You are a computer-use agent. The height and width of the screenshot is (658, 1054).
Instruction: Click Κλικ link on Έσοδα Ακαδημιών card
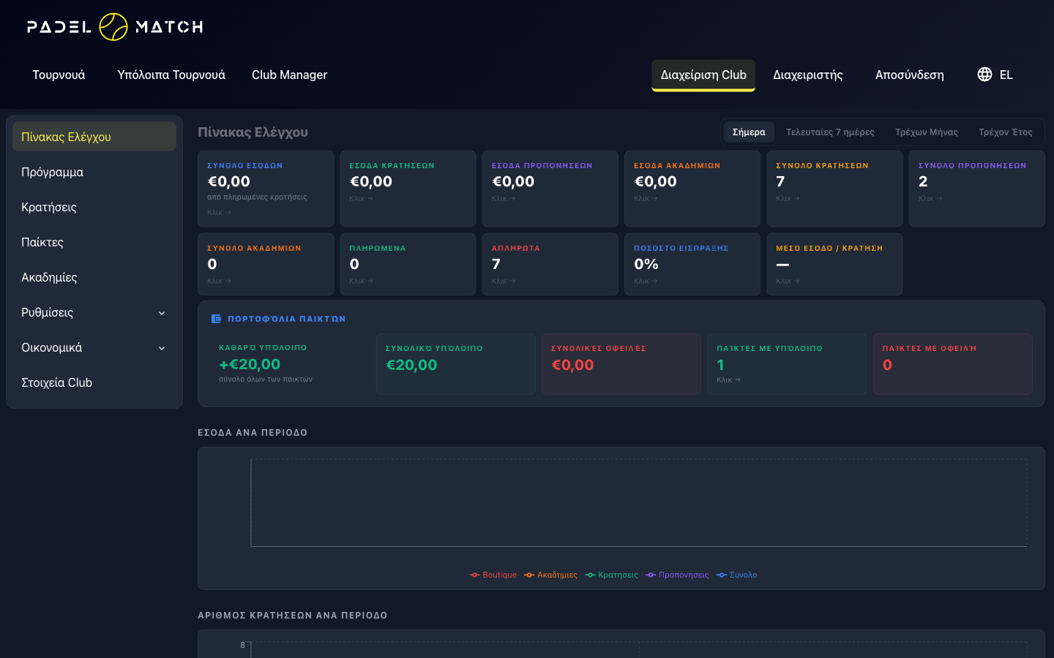(x=646, y=199)
